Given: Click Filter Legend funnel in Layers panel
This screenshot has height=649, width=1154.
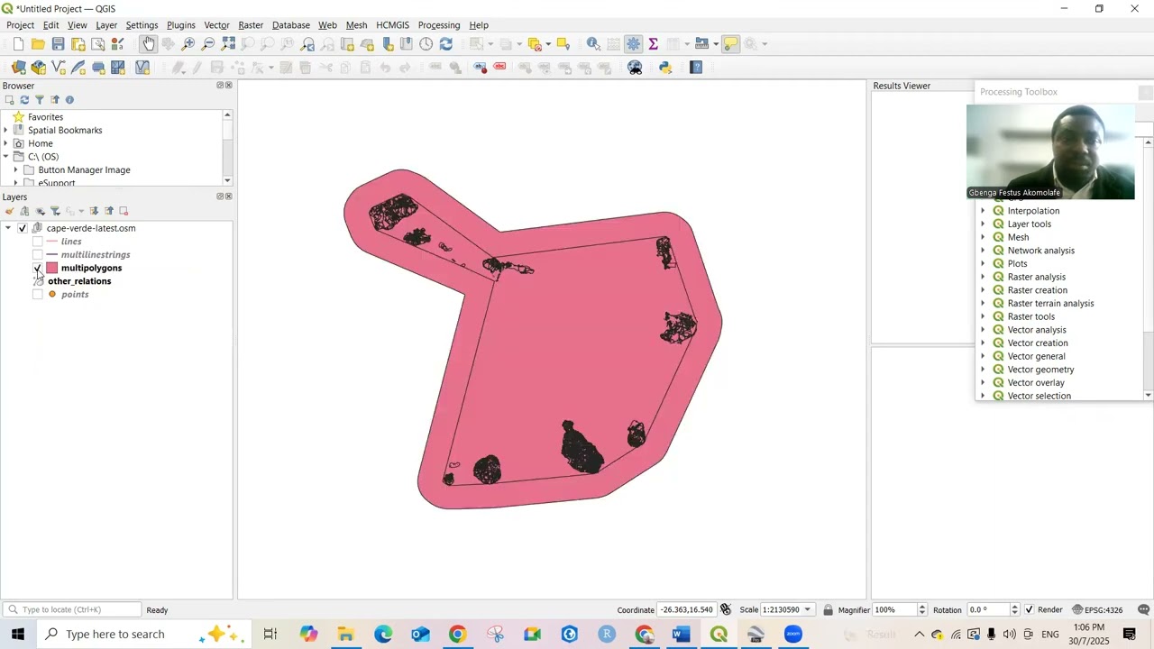Looking at the screenshot, I should click(x=55, y=211).
